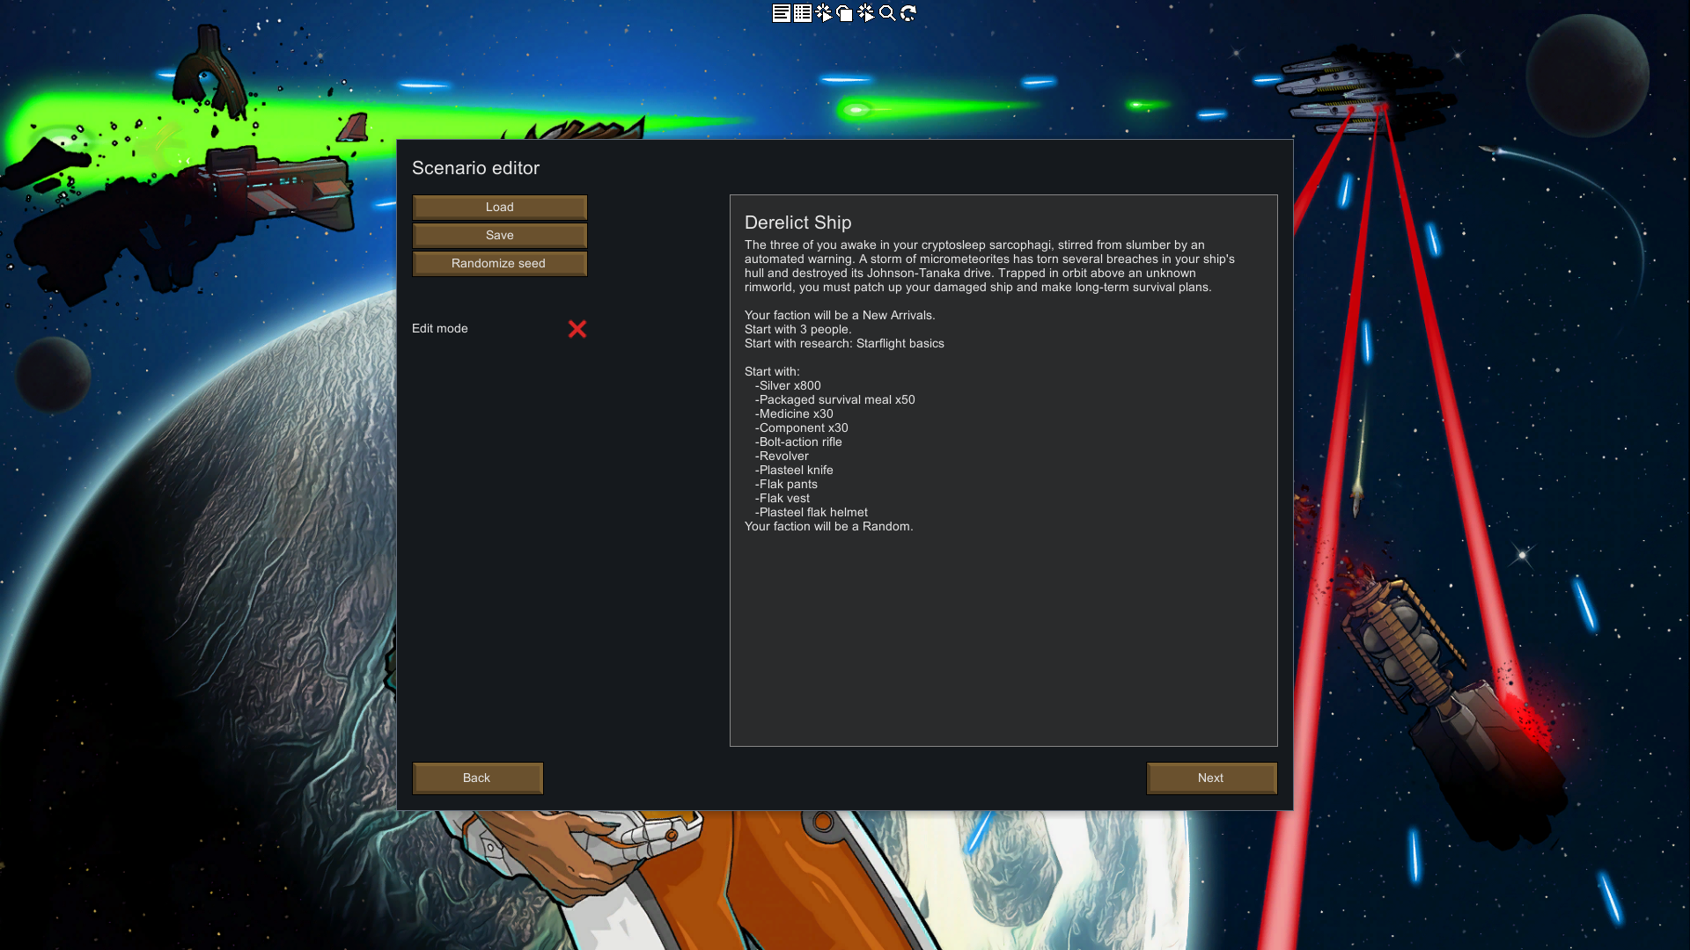Click the stacked squares debug icon
This screenshot has height=950, width=1690.
(x=844, y=13)
